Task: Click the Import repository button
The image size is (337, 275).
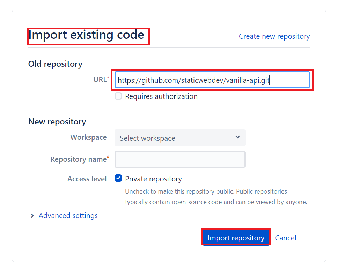Action: pyautogui.click(x=236, y=238)
